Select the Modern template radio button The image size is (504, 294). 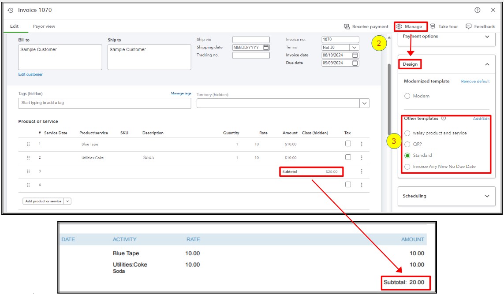click(x=407, y=96)
